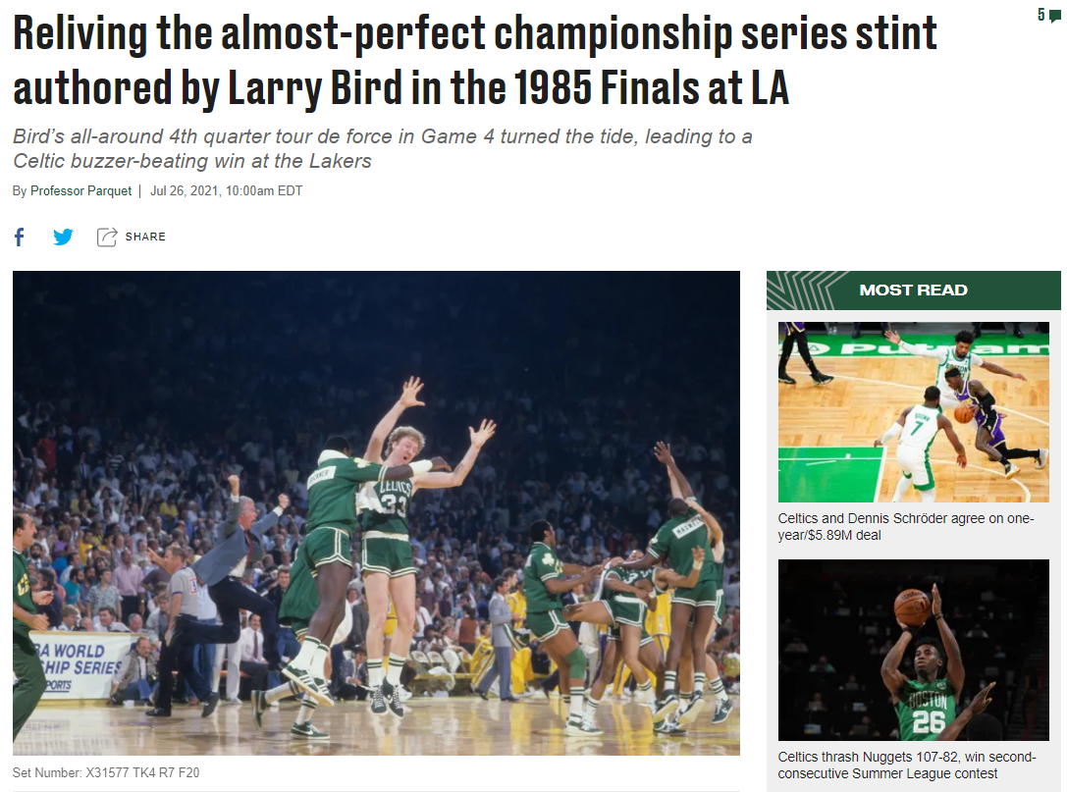Screen dimensions: 1067x792
Task: Open comments bubble icon showing 5
Action: [1055, 16]
